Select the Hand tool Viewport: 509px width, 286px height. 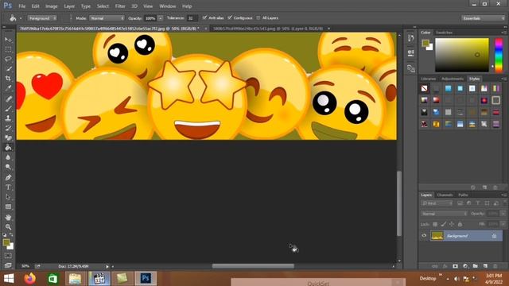(8, 217)
